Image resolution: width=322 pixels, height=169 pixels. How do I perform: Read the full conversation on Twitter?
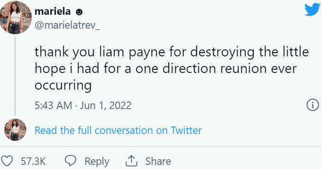tap(118, 130)
